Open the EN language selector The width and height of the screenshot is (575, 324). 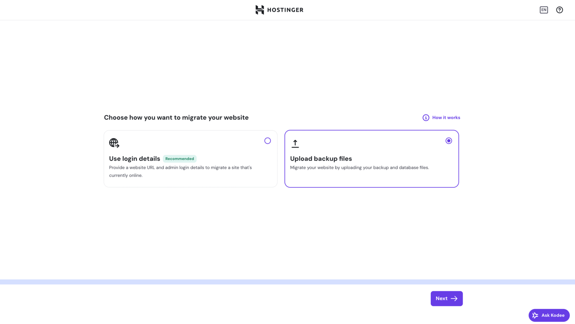tap(544, 10)
